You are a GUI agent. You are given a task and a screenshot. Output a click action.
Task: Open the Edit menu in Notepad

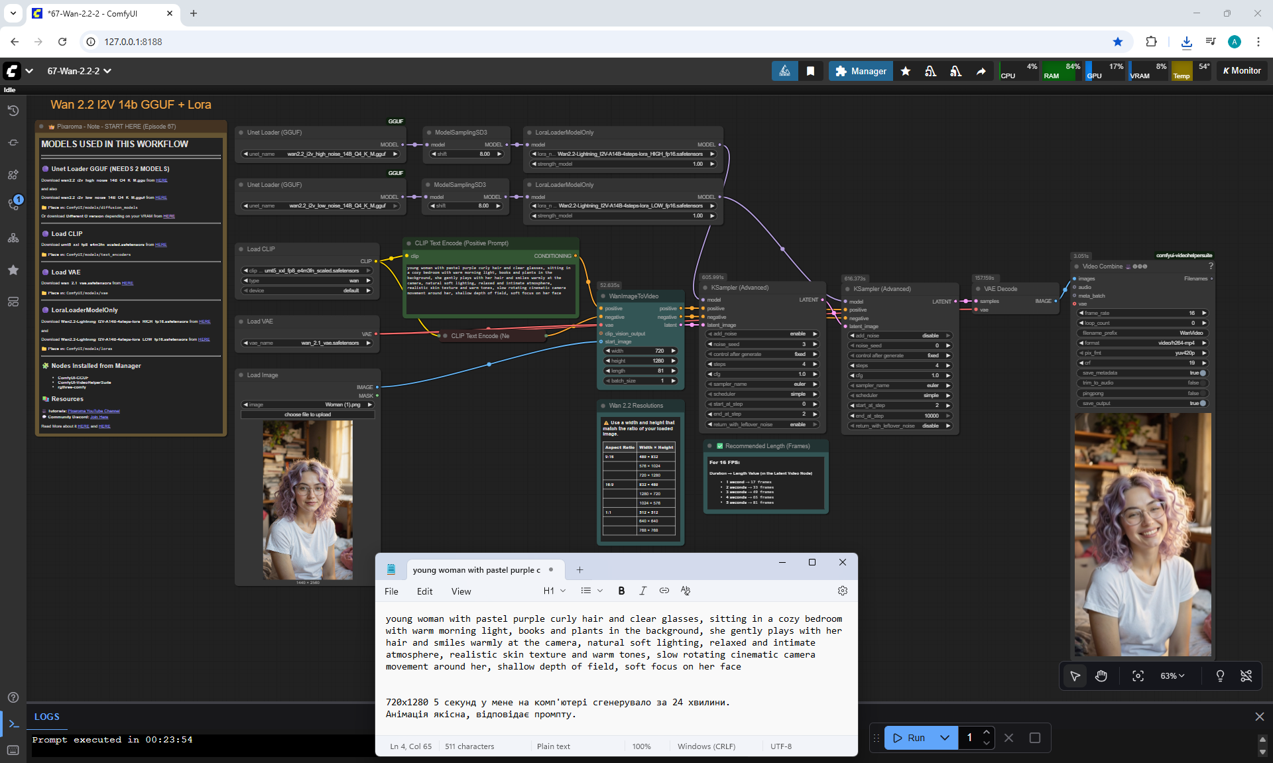(x=424, y=591)
